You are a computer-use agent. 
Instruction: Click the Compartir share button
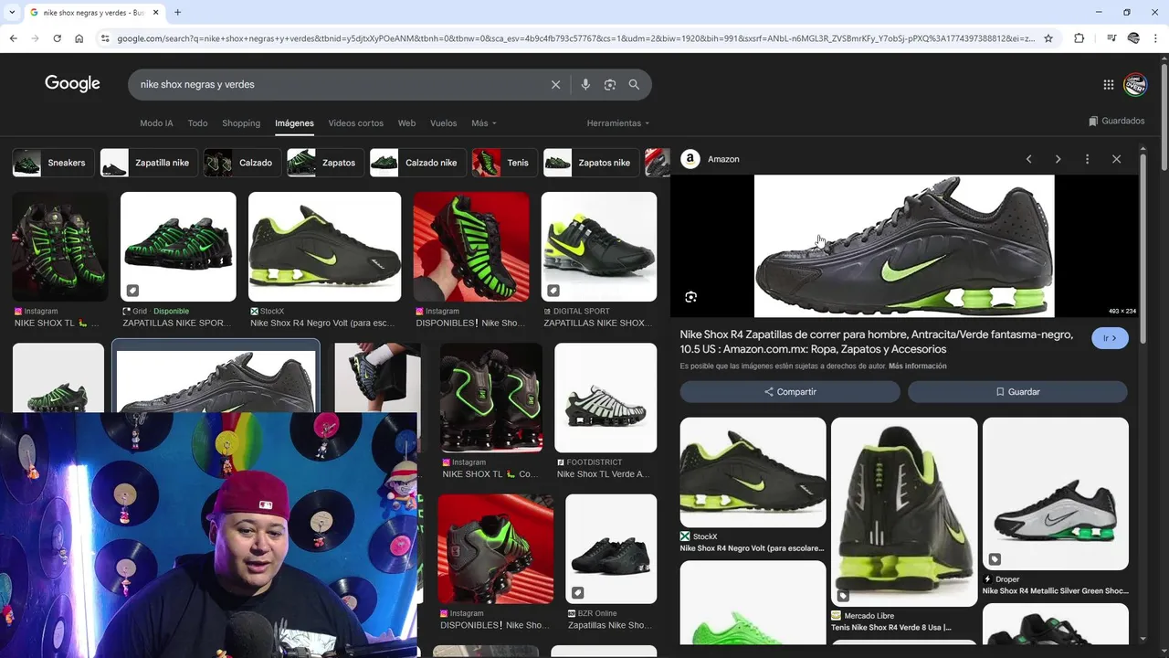(790, 391)
